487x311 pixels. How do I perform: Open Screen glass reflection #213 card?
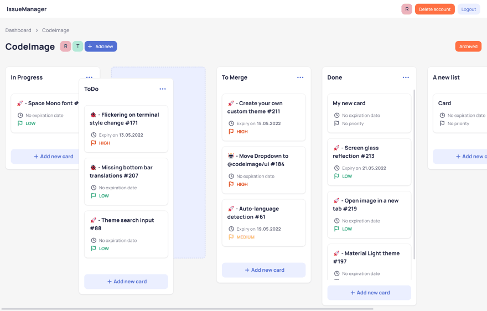[x=369, y=162]
